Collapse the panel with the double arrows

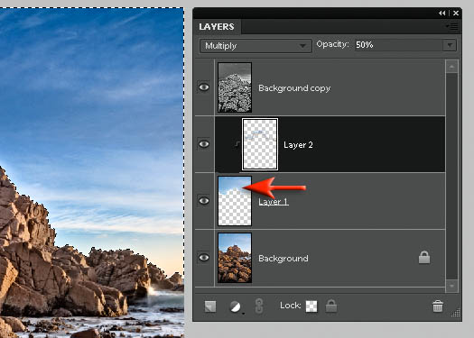[442, 13]
